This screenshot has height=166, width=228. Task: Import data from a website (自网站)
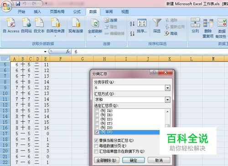point(26,26)
